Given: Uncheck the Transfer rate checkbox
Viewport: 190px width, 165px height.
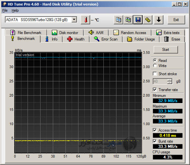Looking at the screenshot, I should (x=155, y=89).
